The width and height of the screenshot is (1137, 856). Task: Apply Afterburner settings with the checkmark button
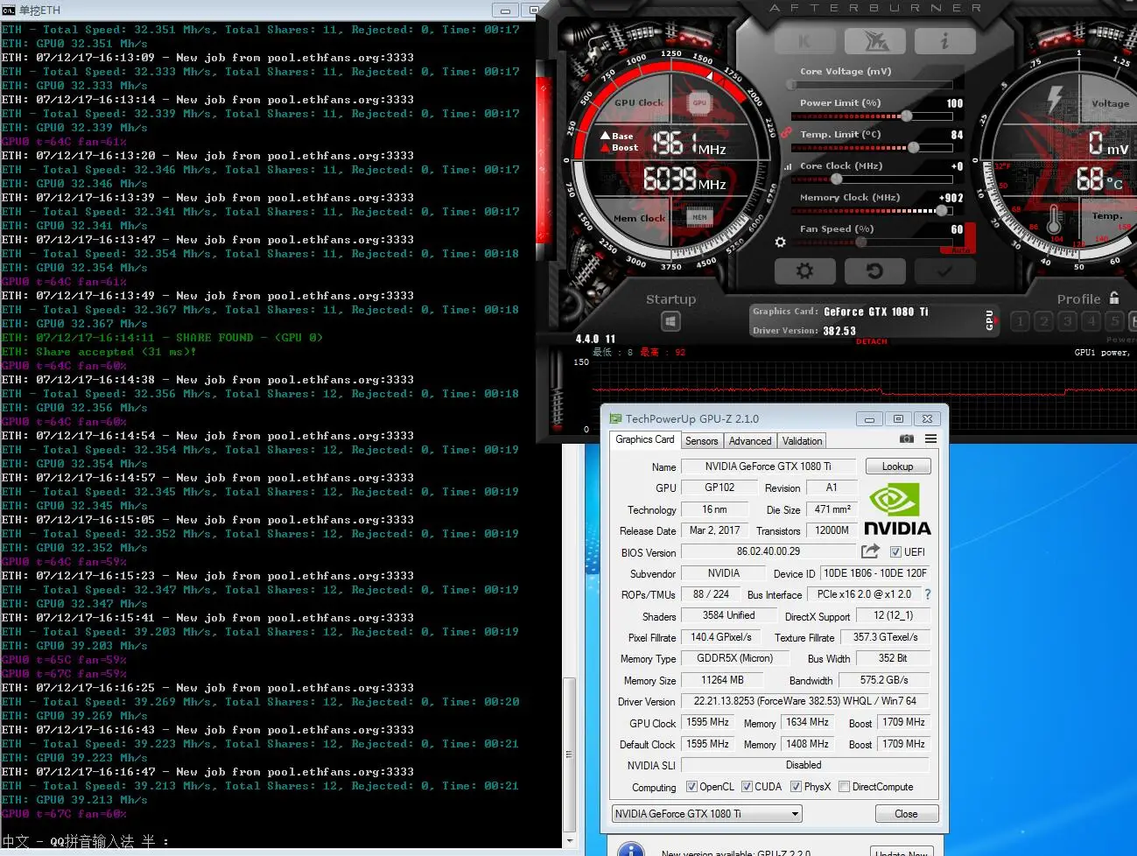(x=944, y=271)
